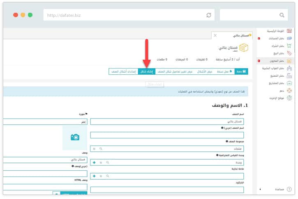The height and width of the screenshot is (199, 298).
Task: Open the Accounts ledger in sidebar
Action: [289, 38]
